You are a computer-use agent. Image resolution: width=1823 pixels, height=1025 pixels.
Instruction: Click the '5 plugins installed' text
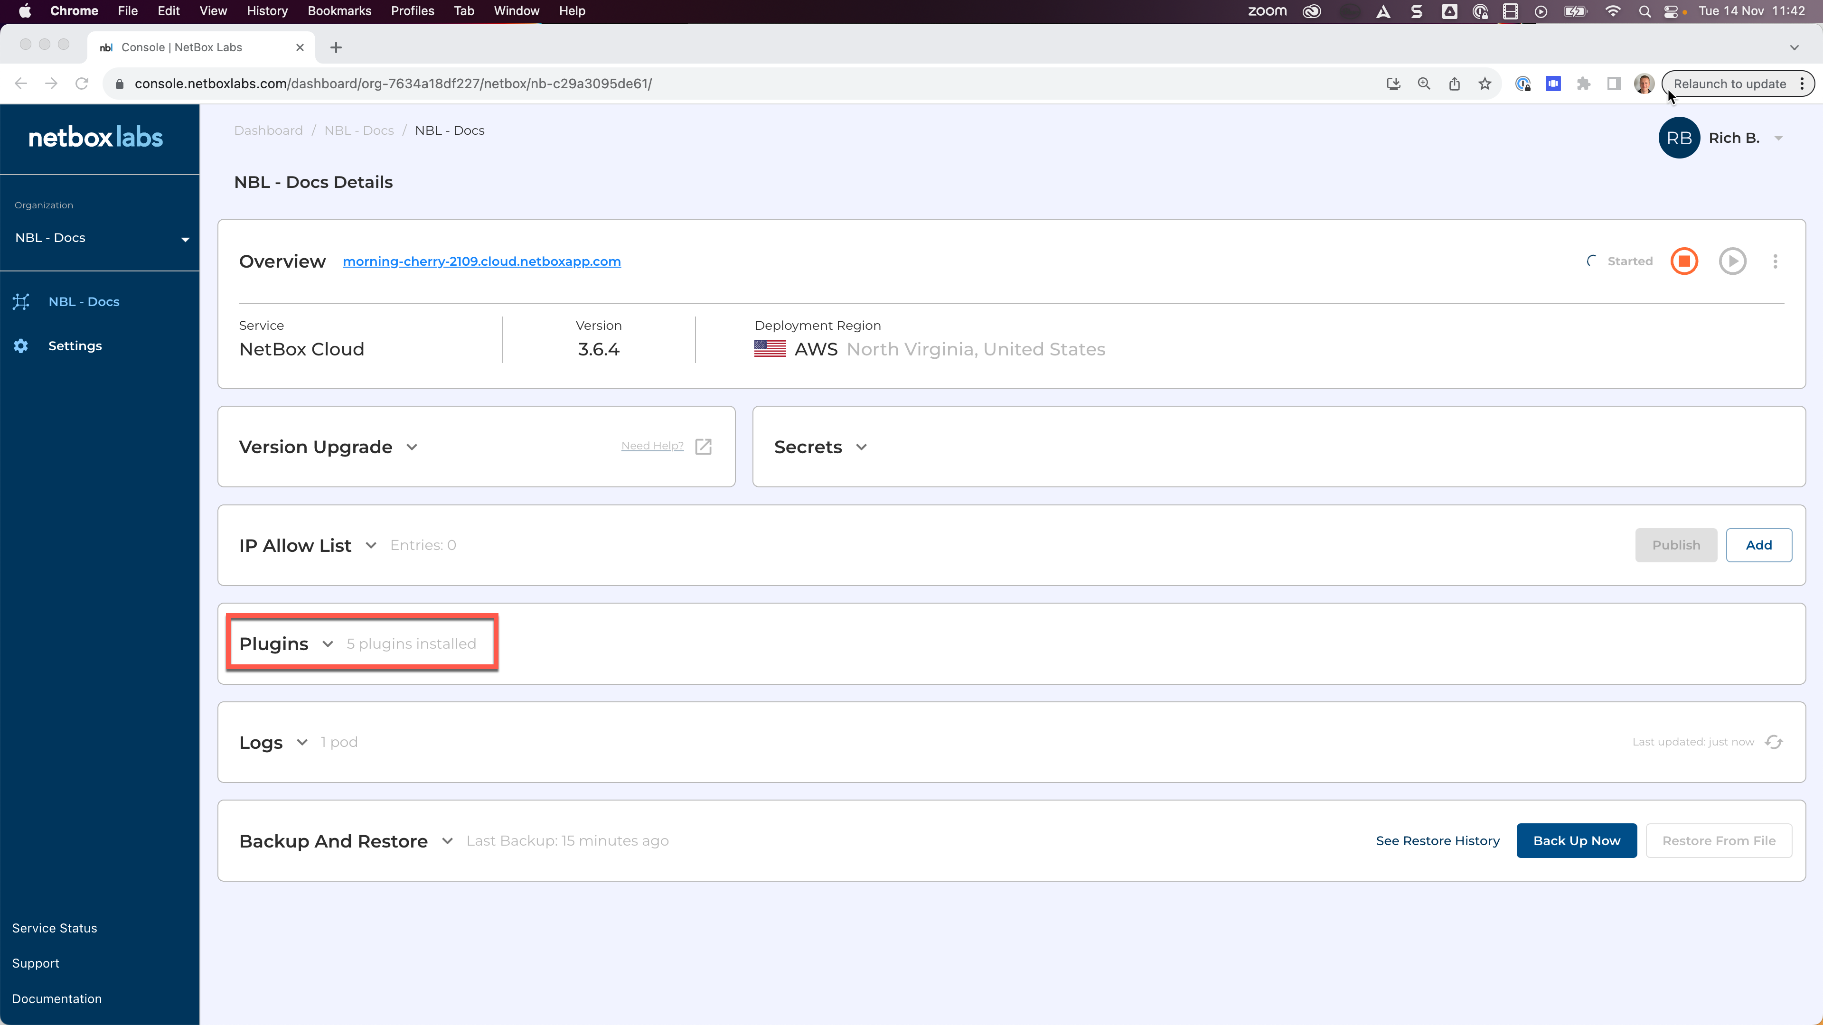tap(411, 644)
